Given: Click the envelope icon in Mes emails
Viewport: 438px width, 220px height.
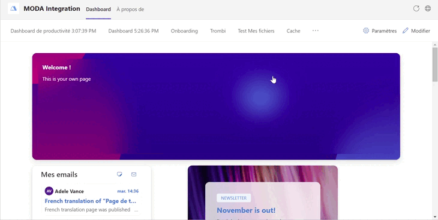Looking at the screenshot, I should [x=134, y=175].
